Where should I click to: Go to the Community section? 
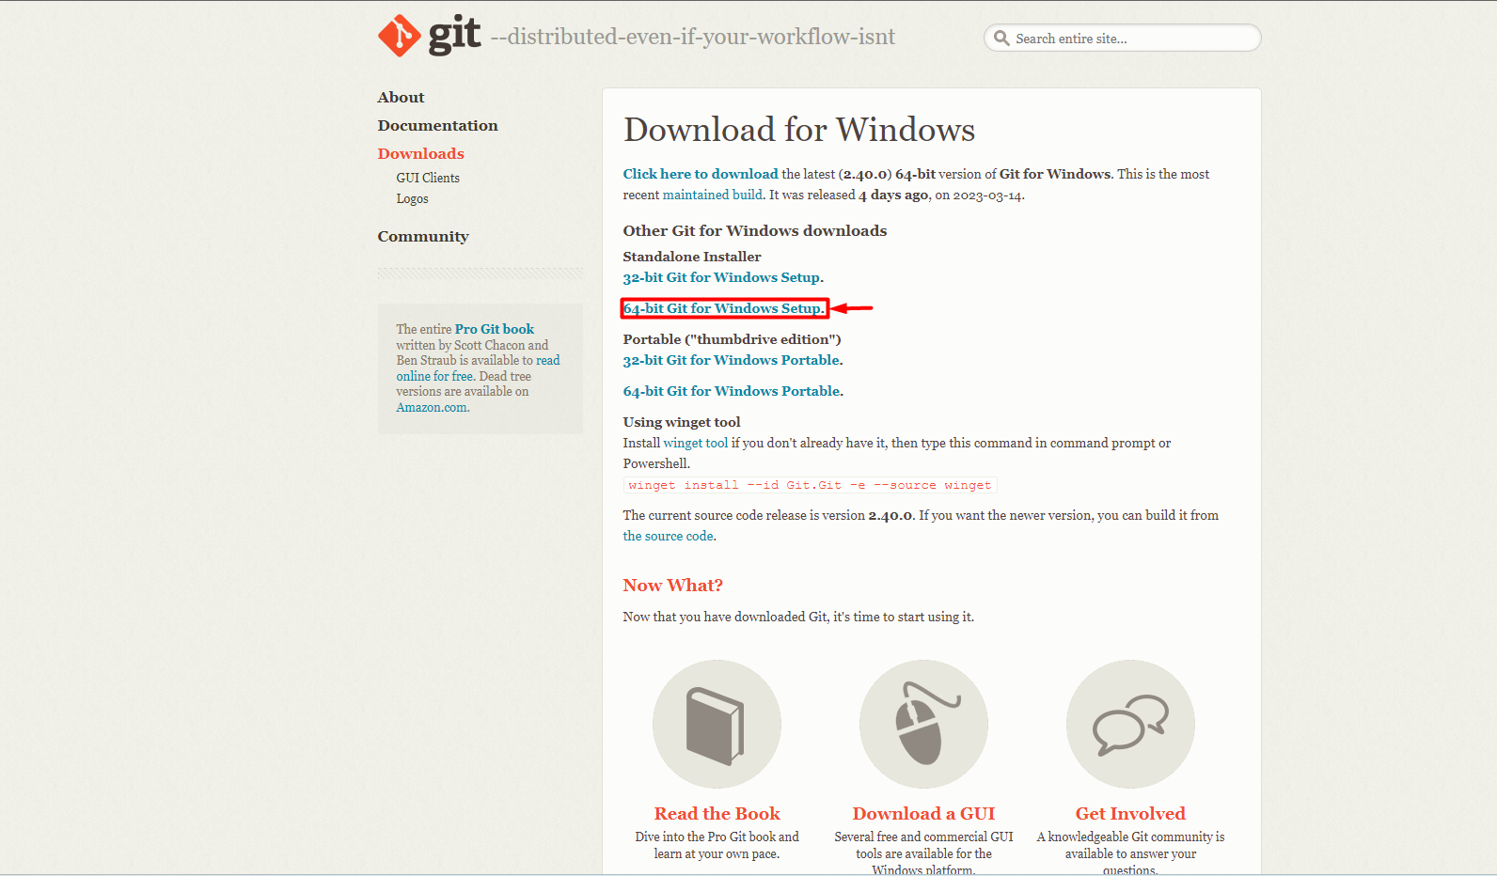[x=423, y=237]
